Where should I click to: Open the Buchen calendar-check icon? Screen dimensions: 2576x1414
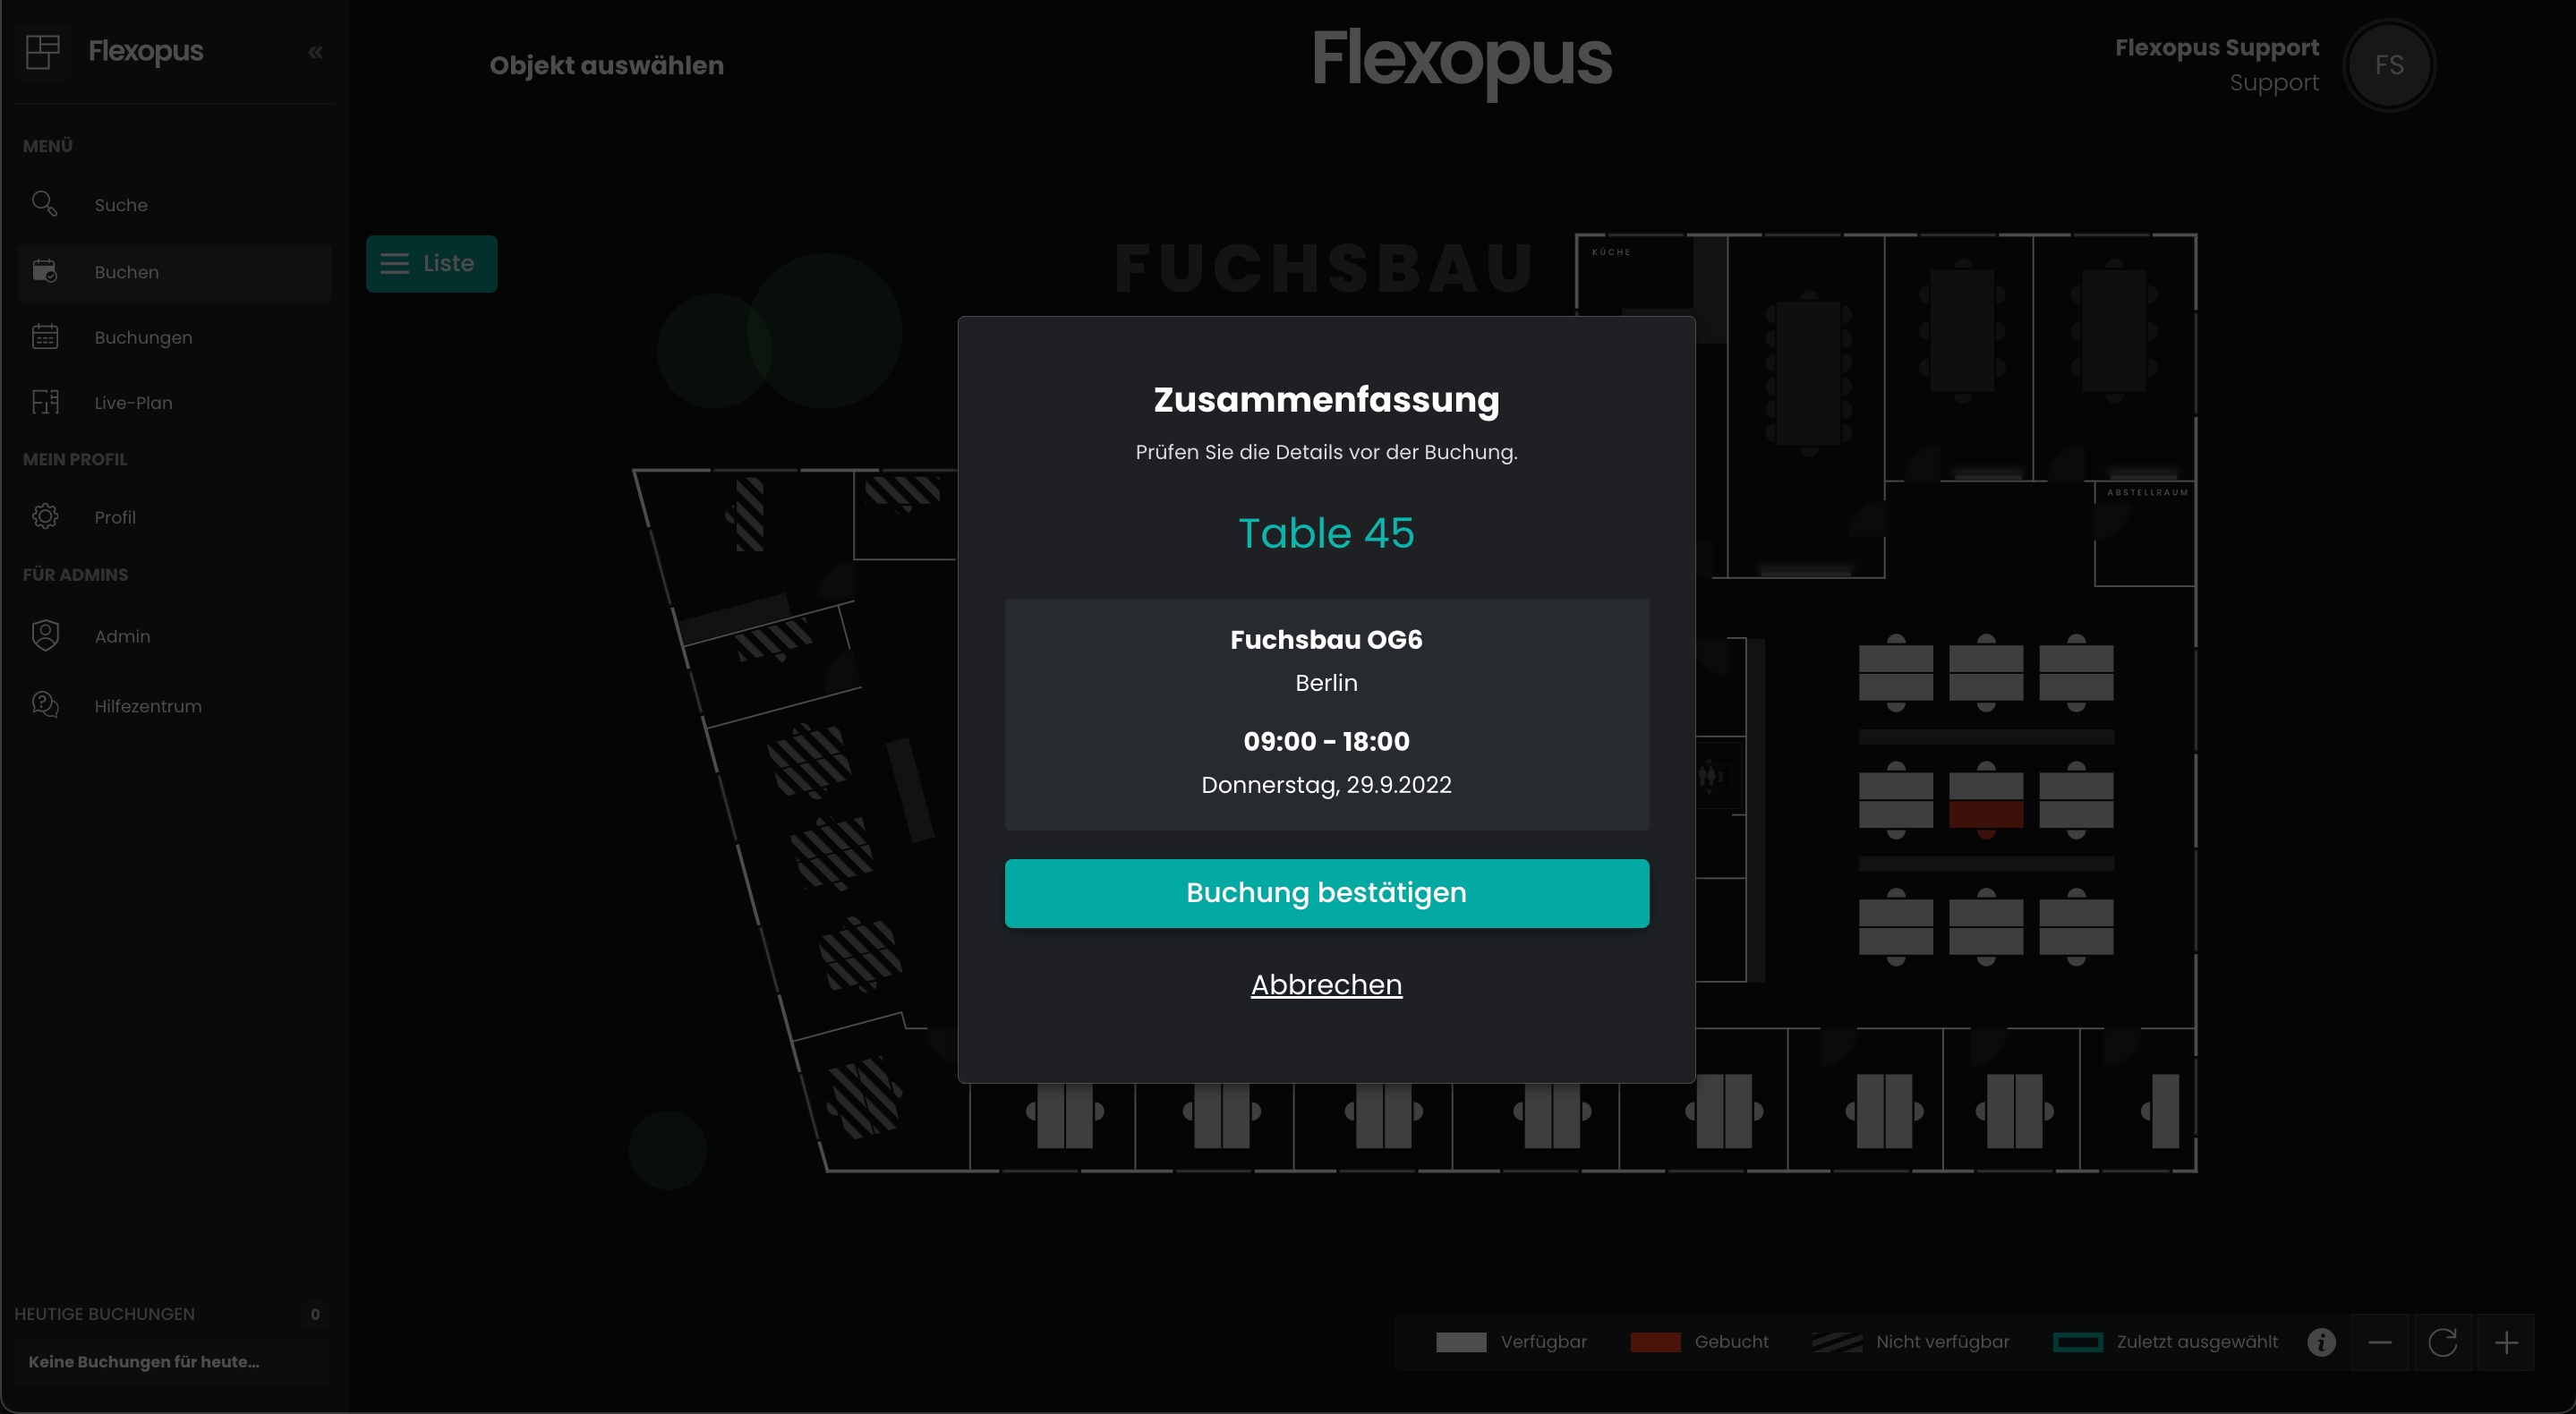(45, 271)
